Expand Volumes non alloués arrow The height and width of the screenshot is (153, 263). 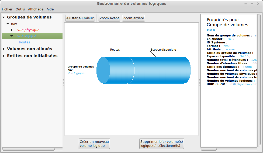coord(4,49)
